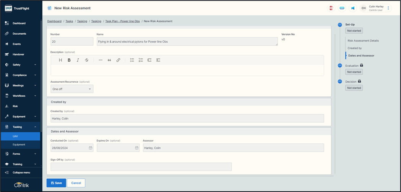Click the Decision Not started status badge
The image size is (401, 192).
354,88
